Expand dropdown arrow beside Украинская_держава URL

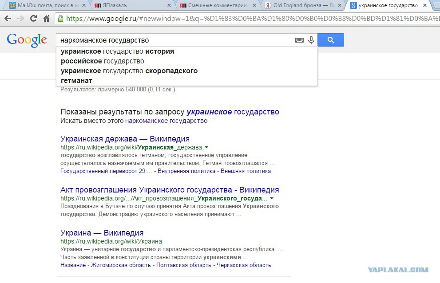206,147
